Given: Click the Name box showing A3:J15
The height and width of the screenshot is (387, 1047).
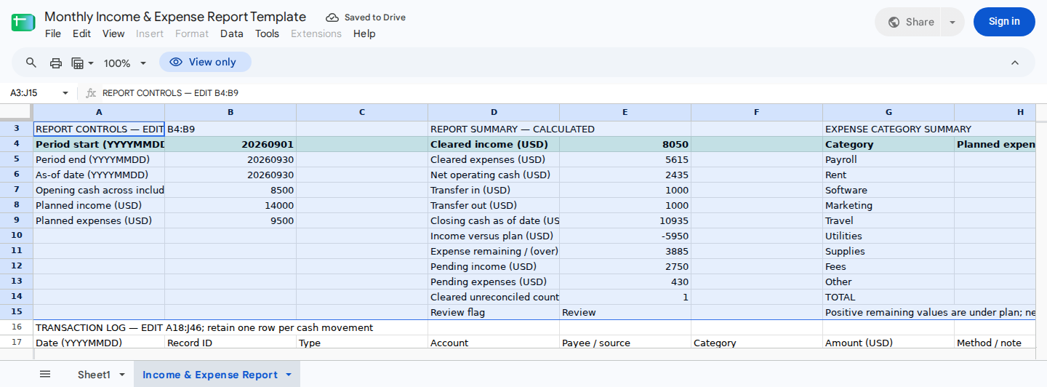Looking at the screenshot, I should [33, 93].
